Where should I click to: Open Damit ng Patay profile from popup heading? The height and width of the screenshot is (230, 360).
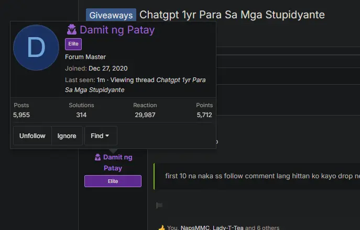point(117,30)
